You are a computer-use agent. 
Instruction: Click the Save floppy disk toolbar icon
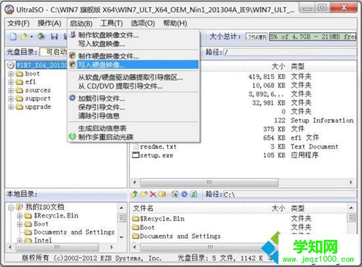[x=54, y=36]
